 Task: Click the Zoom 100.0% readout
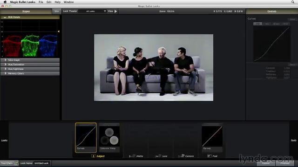tap(167, 11)
